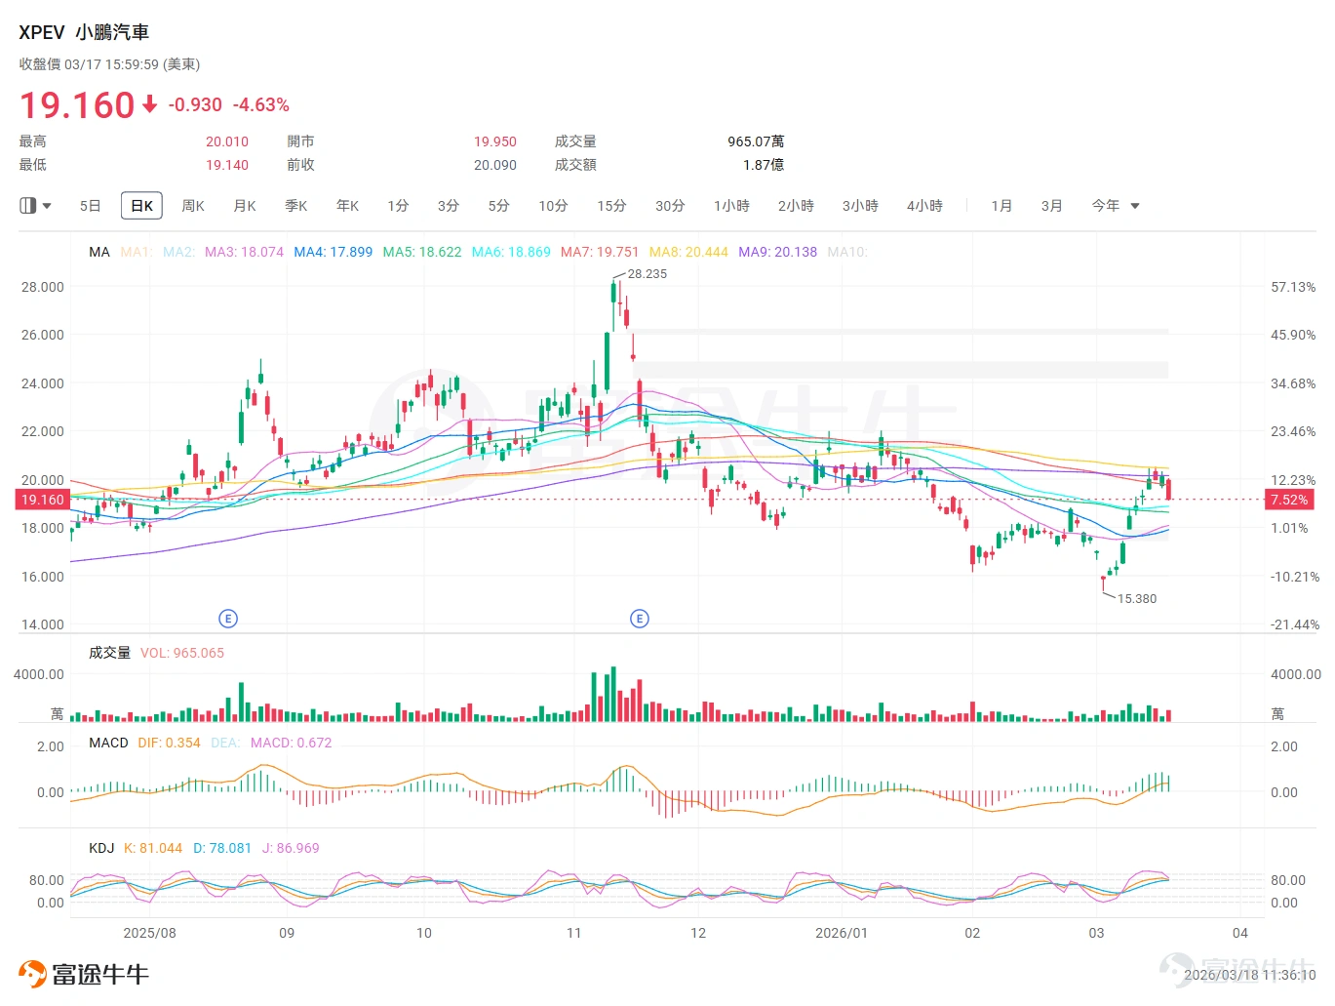Click the dimmed MA1 legend entry
The image size is (1335, 1006).
[137, 252]
